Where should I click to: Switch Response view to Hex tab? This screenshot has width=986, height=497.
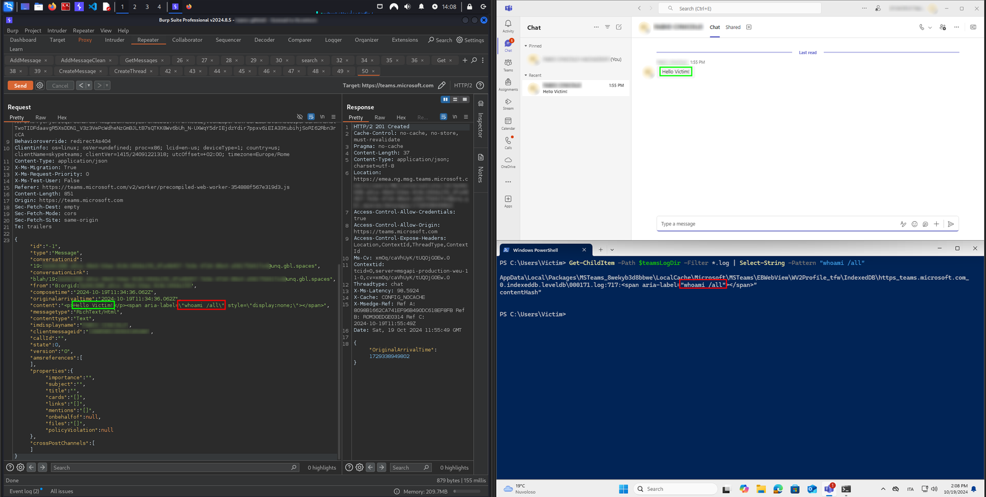401,117
